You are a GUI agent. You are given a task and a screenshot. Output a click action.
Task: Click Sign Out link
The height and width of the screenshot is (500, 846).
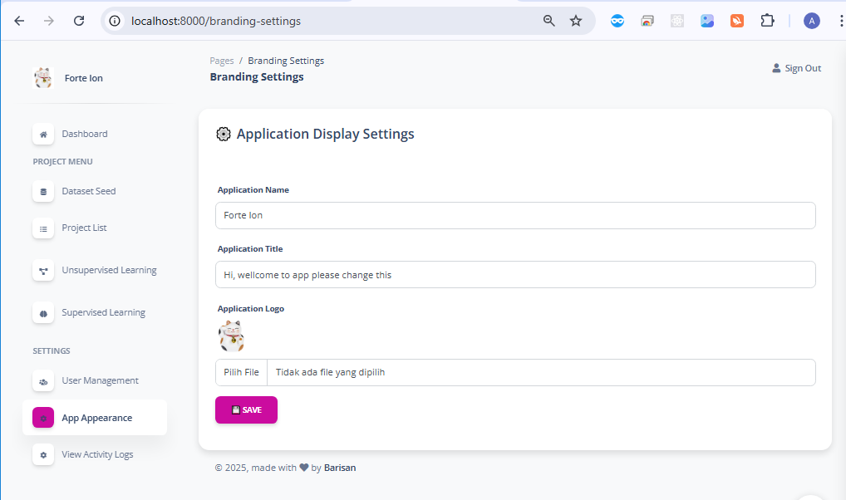(x=797, y=68)
